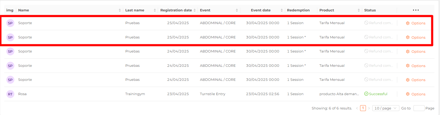Open the three-dots column options menu

(x=416, y=10)
